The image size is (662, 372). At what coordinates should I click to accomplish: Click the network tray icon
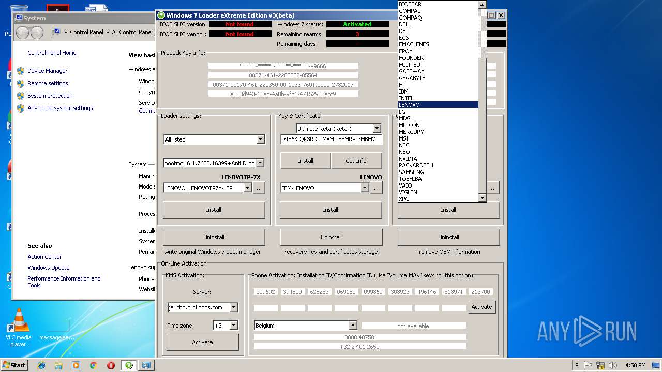tap(600, 365)
